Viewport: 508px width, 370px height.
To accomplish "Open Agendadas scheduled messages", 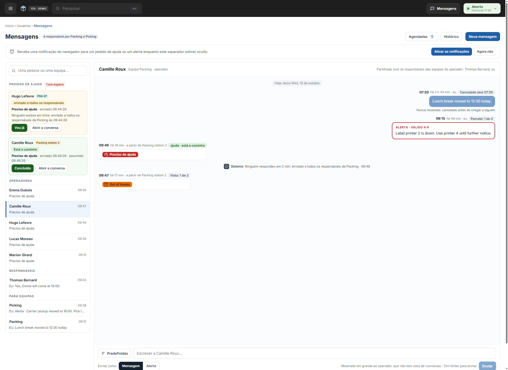I will click(422, 37).
